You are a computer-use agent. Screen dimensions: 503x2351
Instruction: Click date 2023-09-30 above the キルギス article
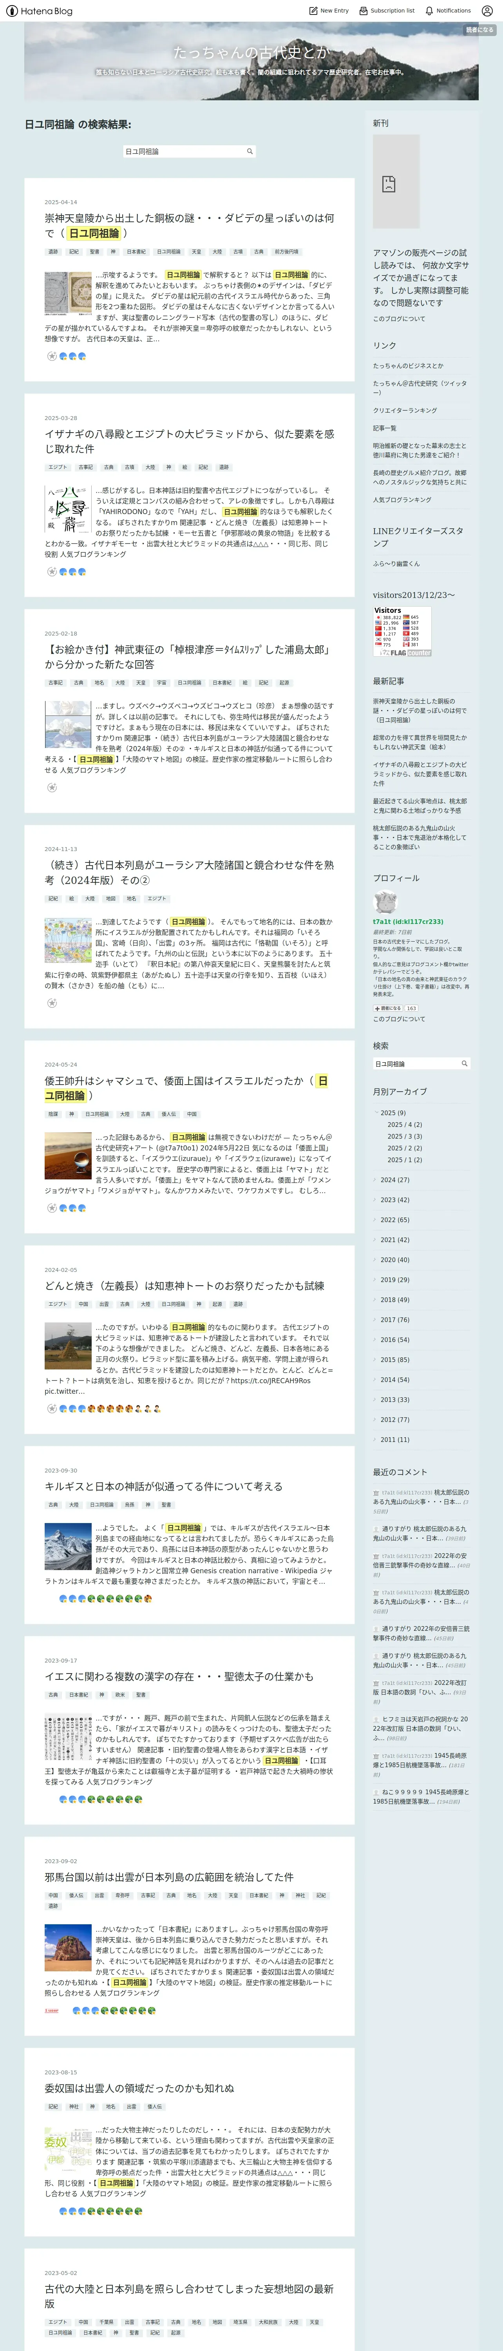(x=61, y=1471)
